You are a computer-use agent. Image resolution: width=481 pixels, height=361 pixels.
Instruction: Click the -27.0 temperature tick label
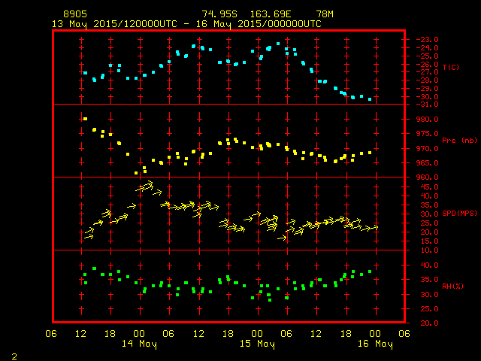click(427, 72)
